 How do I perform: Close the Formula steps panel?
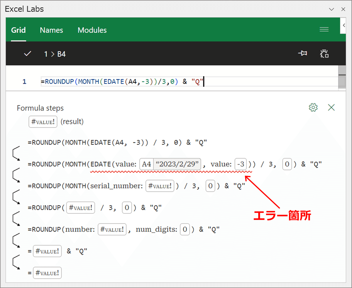tap(331, 107)
